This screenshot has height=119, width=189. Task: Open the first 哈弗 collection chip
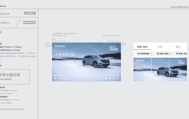click(x=145, y=54)
